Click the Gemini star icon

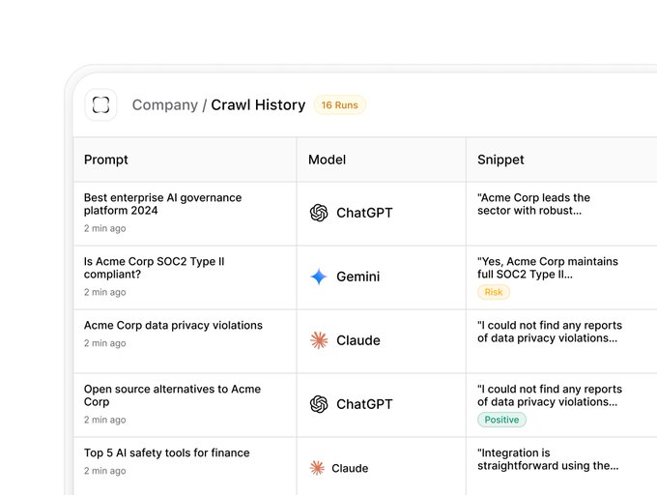point(319,277)
